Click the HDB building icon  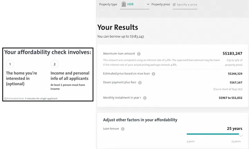(x=123, y=4)
